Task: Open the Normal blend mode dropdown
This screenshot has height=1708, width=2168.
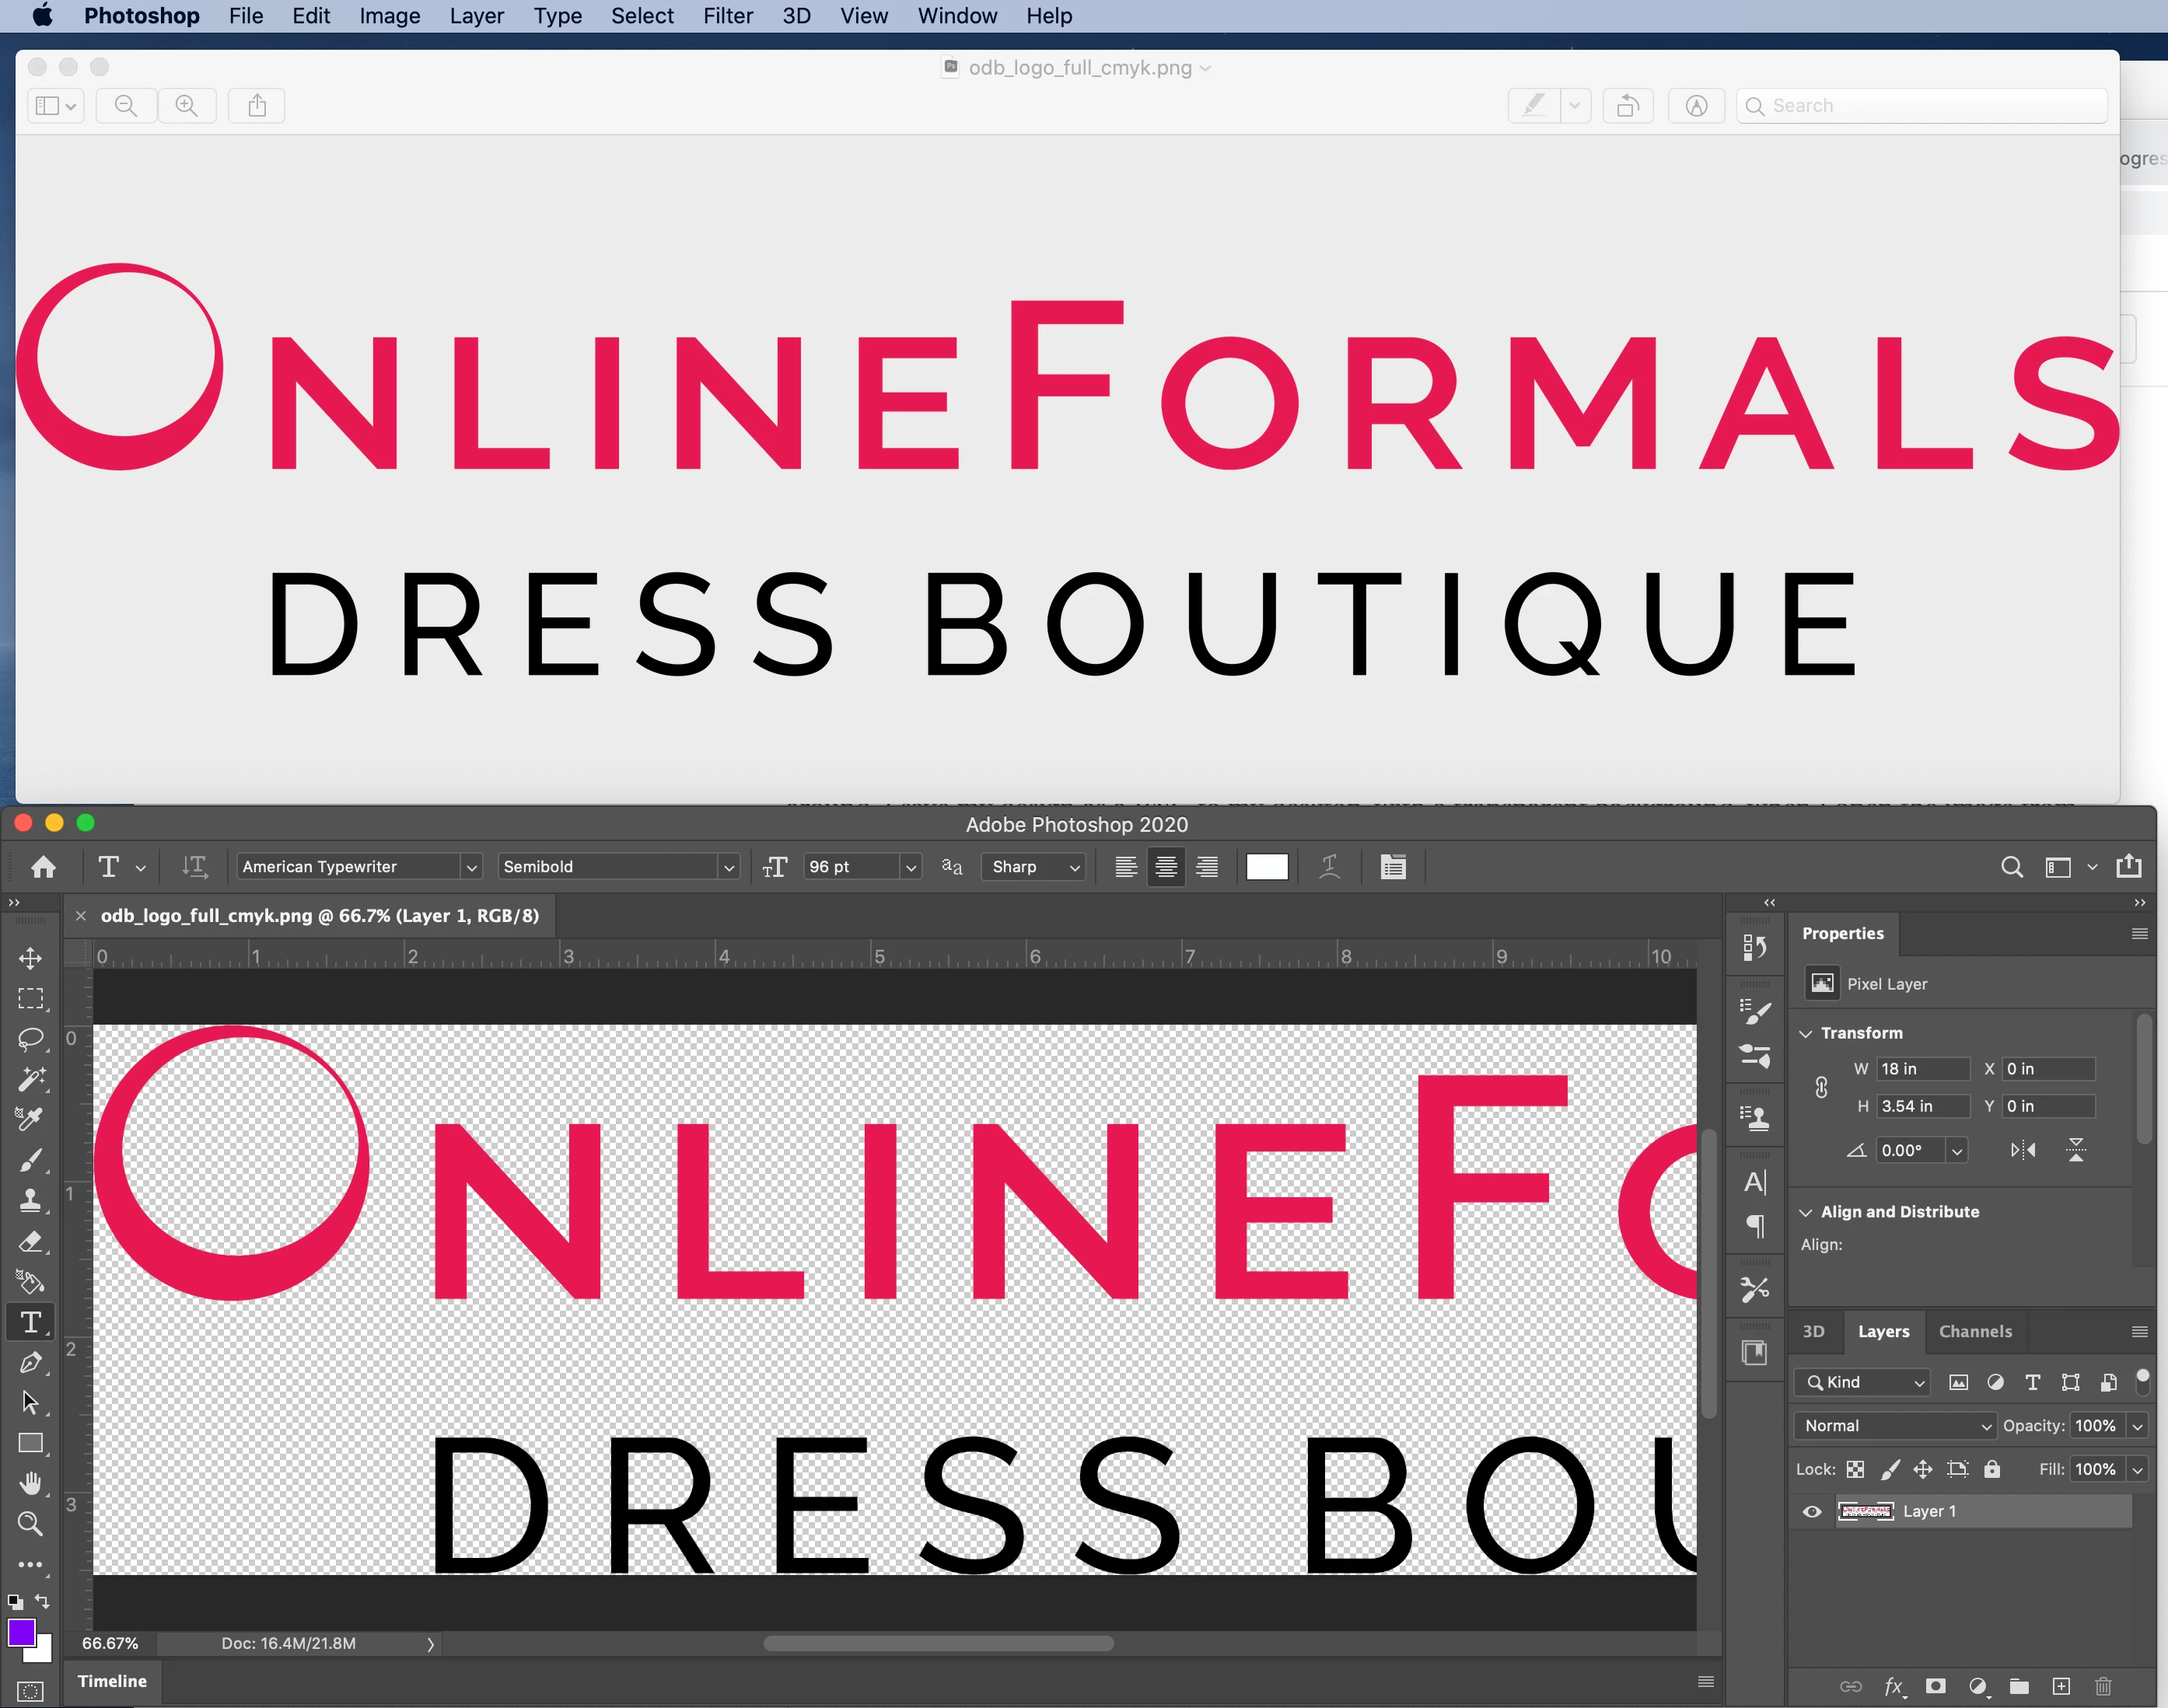Action: coord(1894,1425)
